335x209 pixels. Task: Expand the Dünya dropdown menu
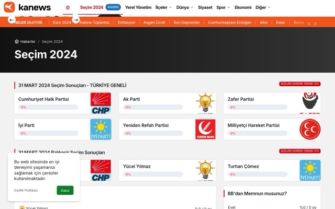point(185,7)
